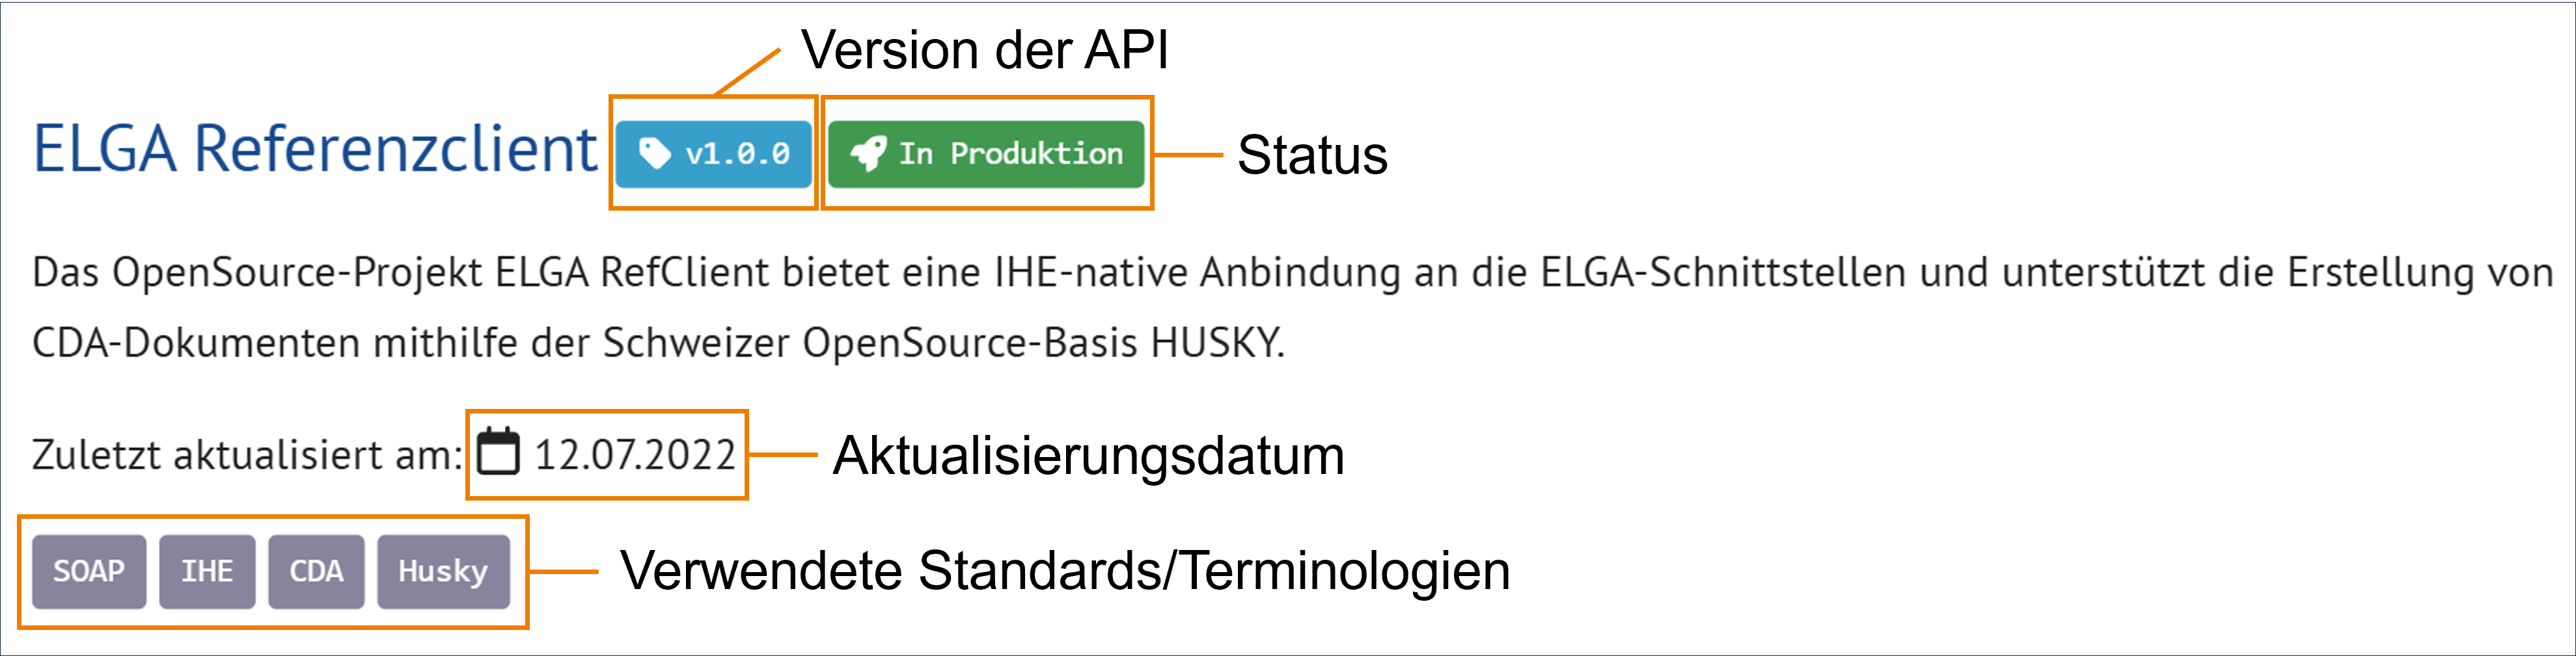Pick the Husky tag

coord(443,571)
